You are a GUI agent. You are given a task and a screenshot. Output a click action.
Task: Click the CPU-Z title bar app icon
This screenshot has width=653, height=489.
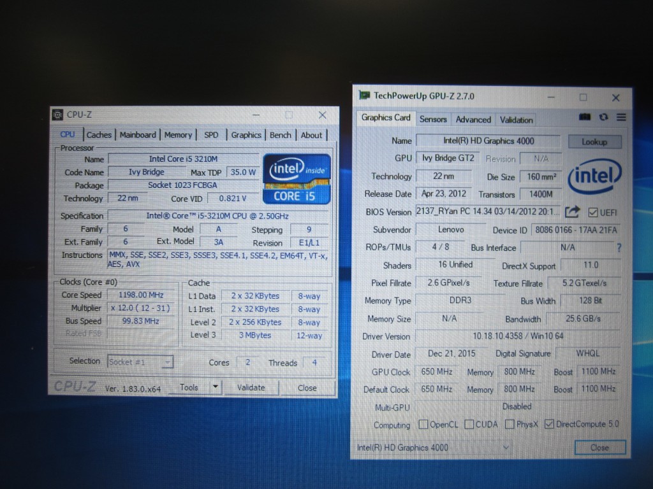click(x=58, y=115)
